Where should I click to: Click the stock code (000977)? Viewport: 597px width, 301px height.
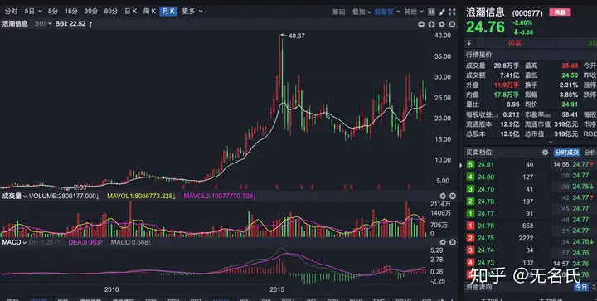527,13
